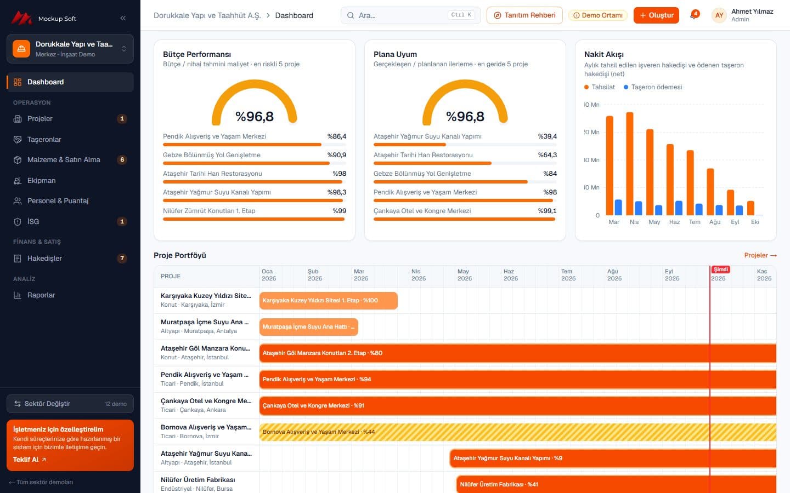Click the Sektör Değiştir button
The image size is (790, 493).
click(70, 404)
